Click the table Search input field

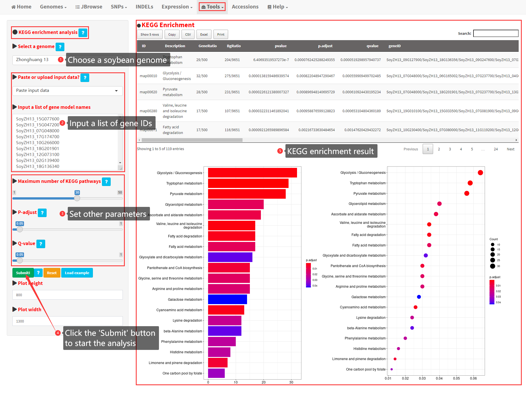click(x=496, y=34)
